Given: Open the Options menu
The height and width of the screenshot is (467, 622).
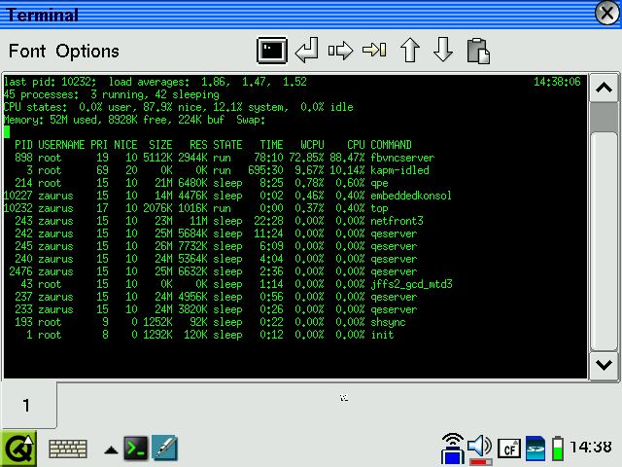Looking at the screenshot, I should coord(87,52).
